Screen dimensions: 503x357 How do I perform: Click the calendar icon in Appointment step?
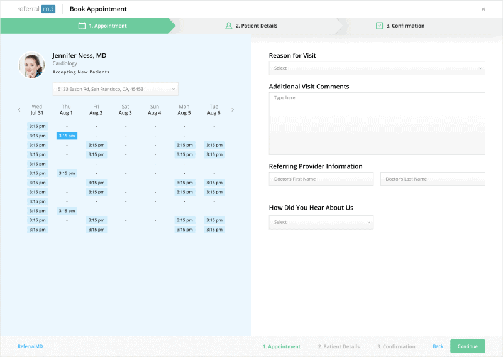(82, 26)
